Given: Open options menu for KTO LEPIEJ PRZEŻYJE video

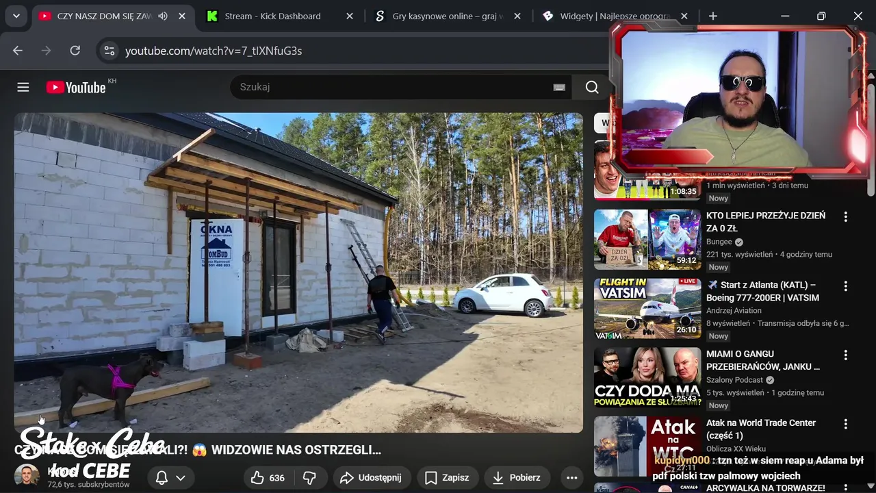Looking at the screenshot, I should 846,216.
